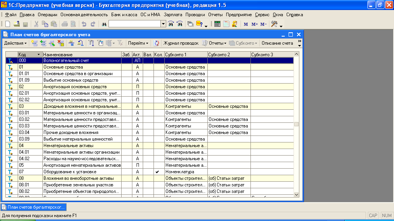The image size is (394, 221).
Task: Click the vertical scrollbar thumb in accounts list
Action: pos(297,124)
